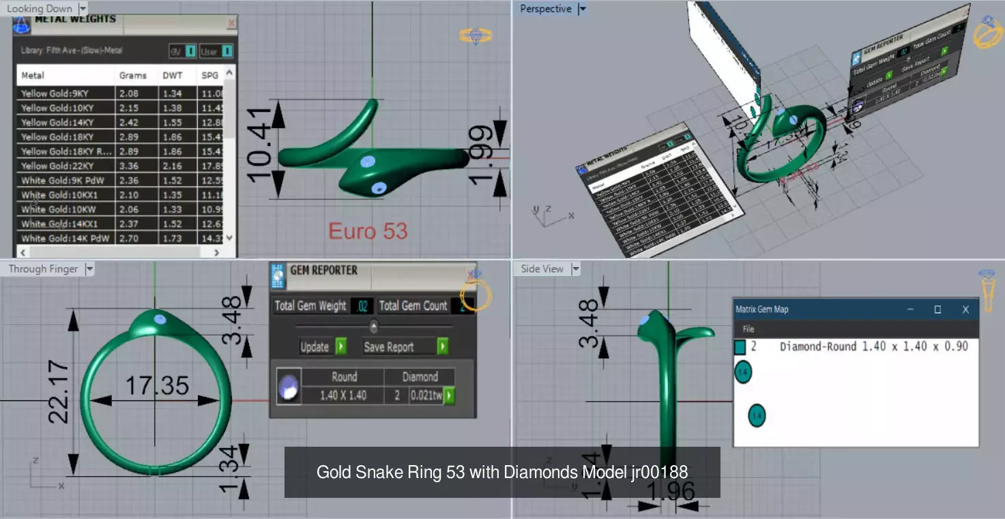Click the ring-top view icon in Looking Down

(x=476, y=35)
